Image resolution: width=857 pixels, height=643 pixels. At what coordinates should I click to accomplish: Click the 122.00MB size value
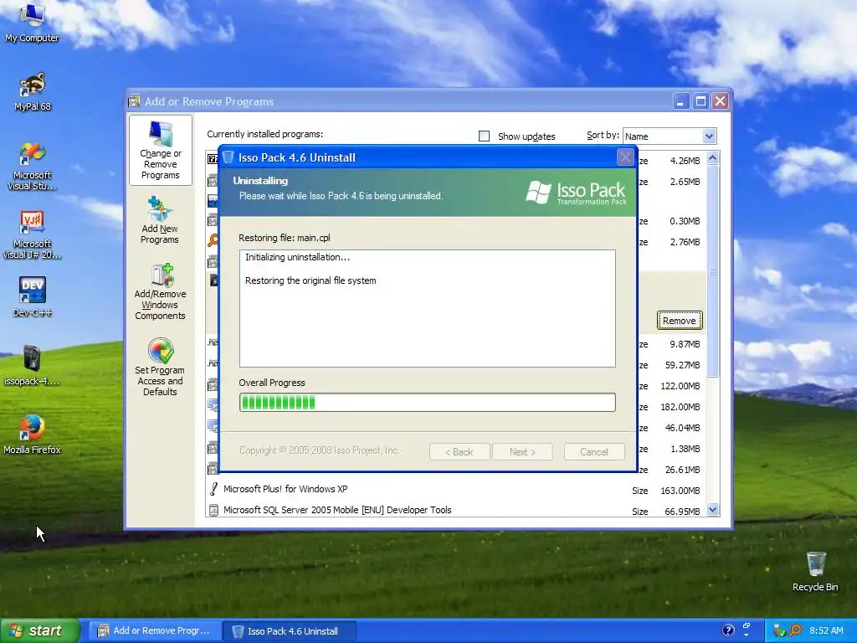(680, 386)
